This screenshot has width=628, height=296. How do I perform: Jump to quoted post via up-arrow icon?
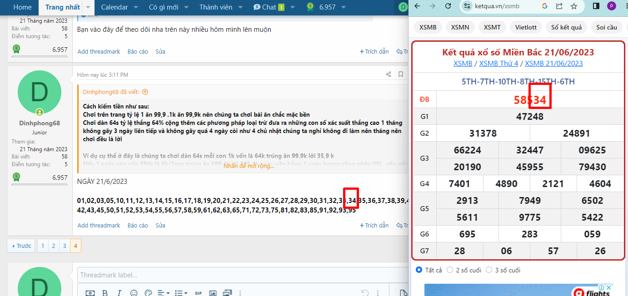145,92
